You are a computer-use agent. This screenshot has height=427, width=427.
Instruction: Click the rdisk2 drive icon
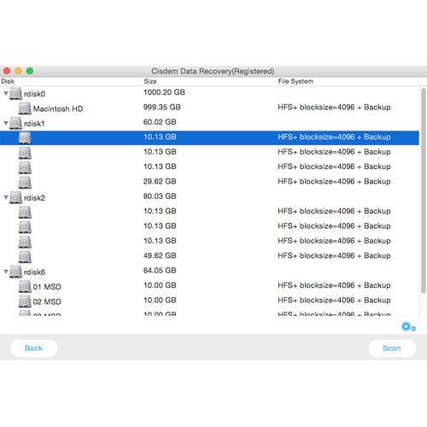pos(15,197)
